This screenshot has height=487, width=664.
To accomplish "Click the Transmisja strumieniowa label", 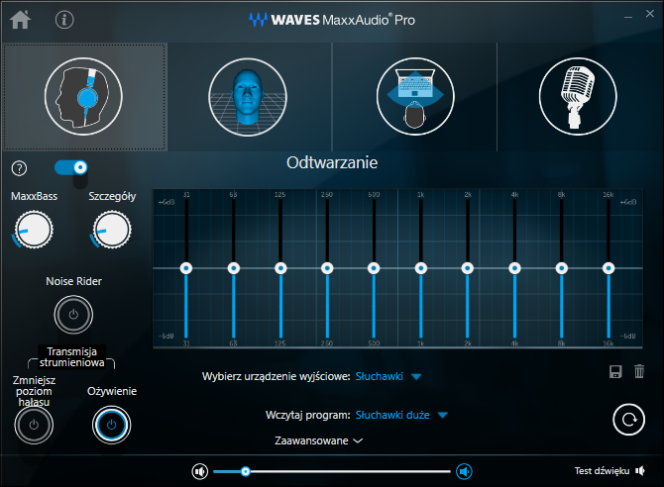I will pos(72,357).
